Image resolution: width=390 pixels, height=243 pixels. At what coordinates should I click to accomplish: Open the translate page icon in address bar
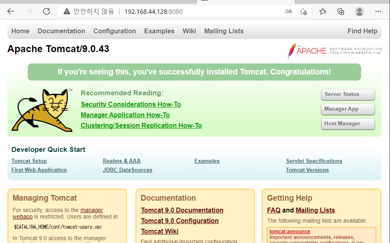(x=289, y=11)
